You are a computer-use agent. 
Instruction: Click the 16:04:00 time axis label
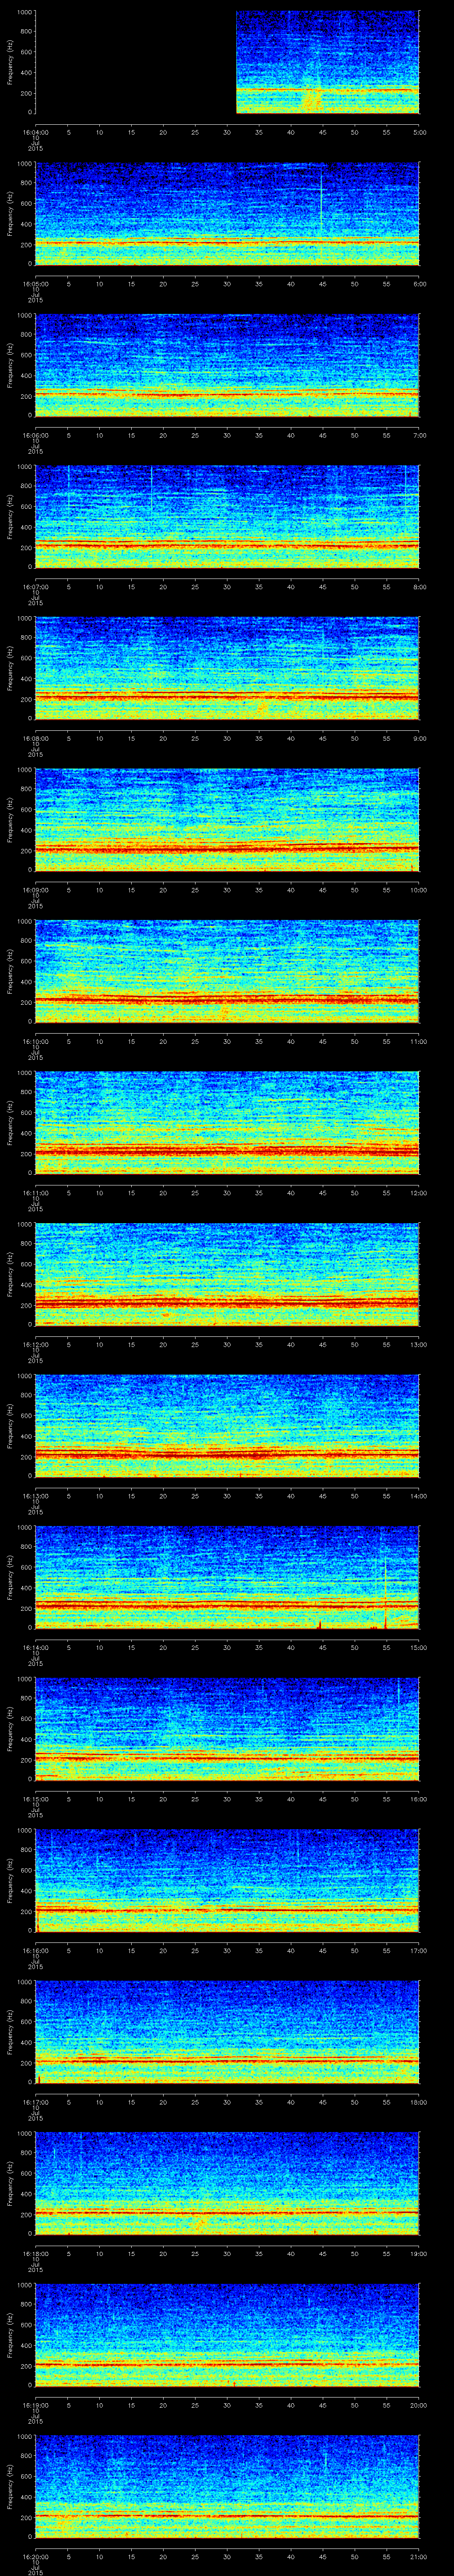coord(35,132)
